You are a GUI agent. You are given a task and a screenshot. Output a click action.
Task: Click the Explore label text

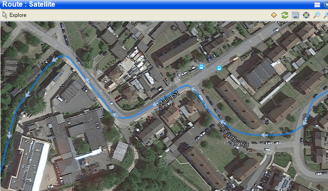(18, 15)
